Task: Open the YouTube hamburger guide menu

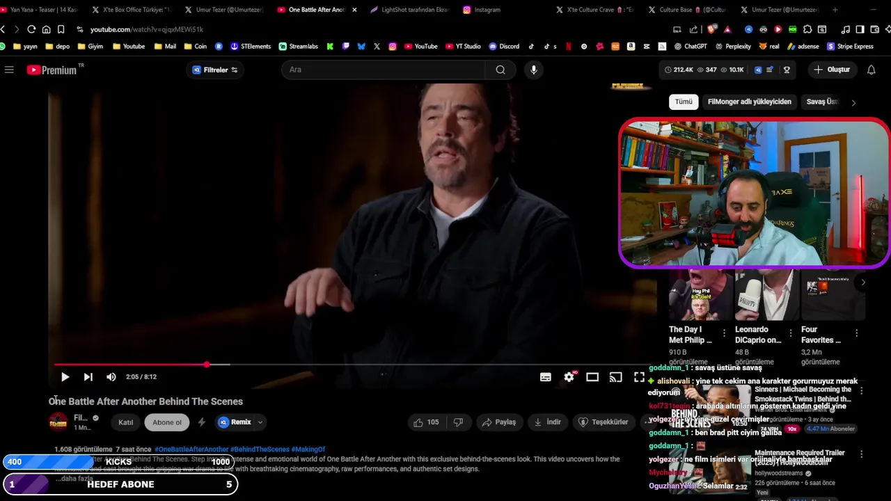Action: (x=9, y=70)
